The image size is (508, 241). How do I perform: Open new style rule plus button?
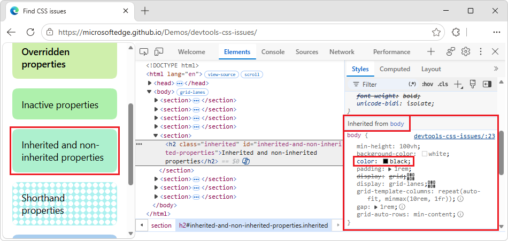coord(458,84)
